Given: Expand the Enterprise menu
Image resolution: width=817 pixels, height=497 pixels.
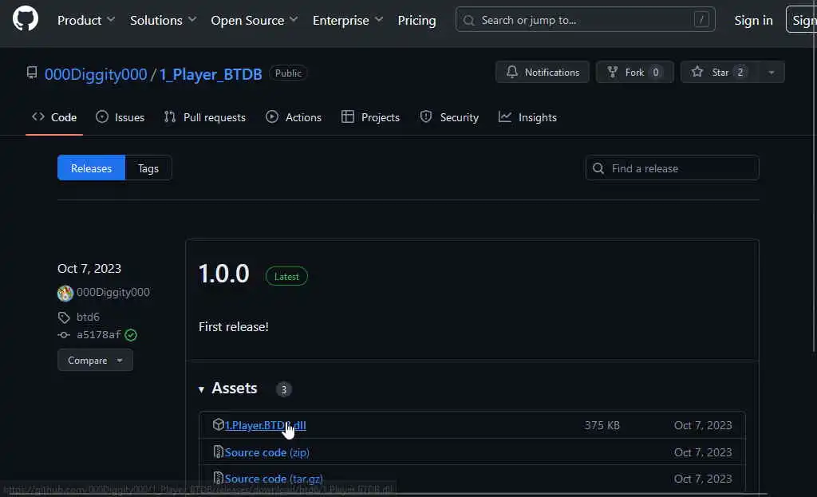Looking at the screenshot, I should tap(348, 20).
